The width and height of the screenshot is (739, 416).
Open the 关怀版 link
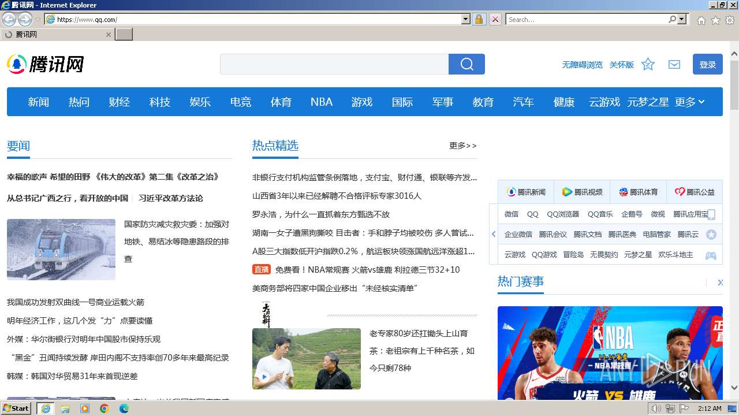622,65
